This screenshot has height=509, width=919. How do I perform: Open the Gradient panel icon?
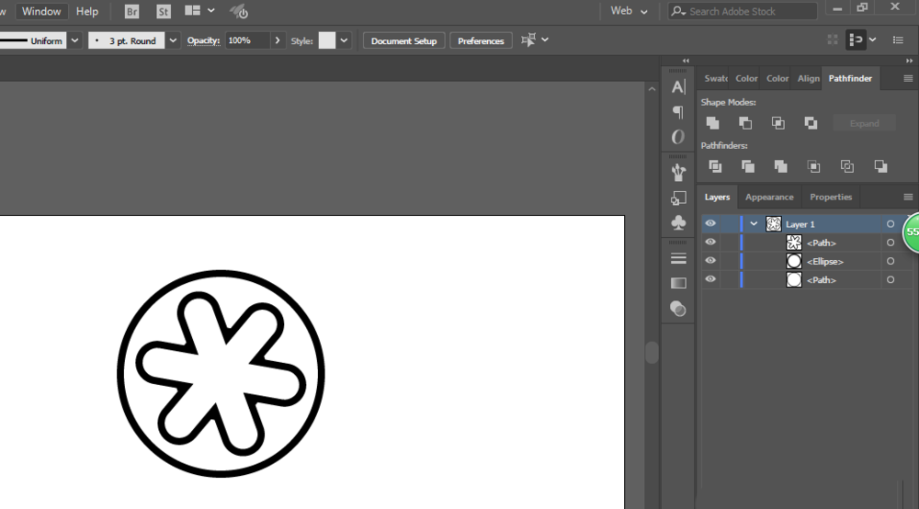pyautogui.click(x=678, y=283)
